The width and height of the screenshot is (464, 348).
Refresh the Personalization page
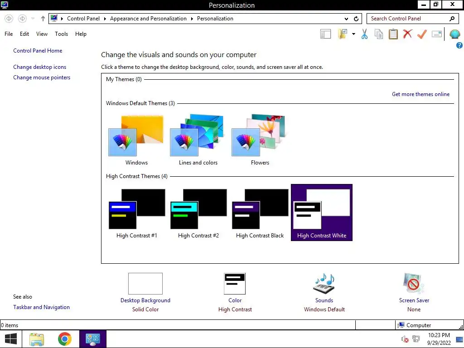coord(356,19)
